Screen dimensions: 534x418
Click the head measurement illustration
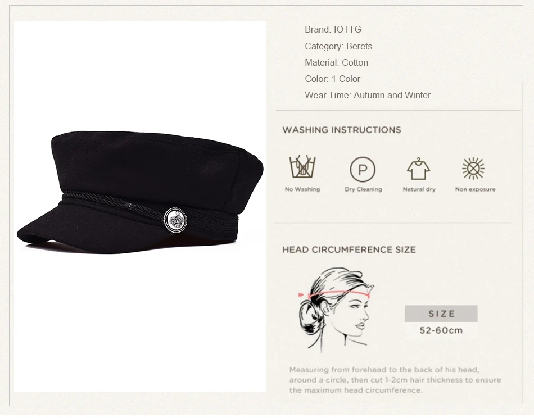pyautogui.click(x=336, y=310)
